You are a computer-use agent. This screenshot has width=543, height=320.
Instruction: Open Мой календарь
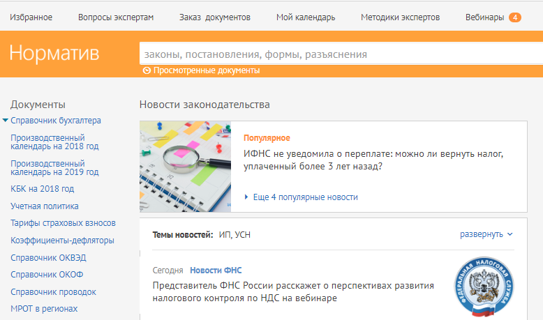click(x=306, y=17)
